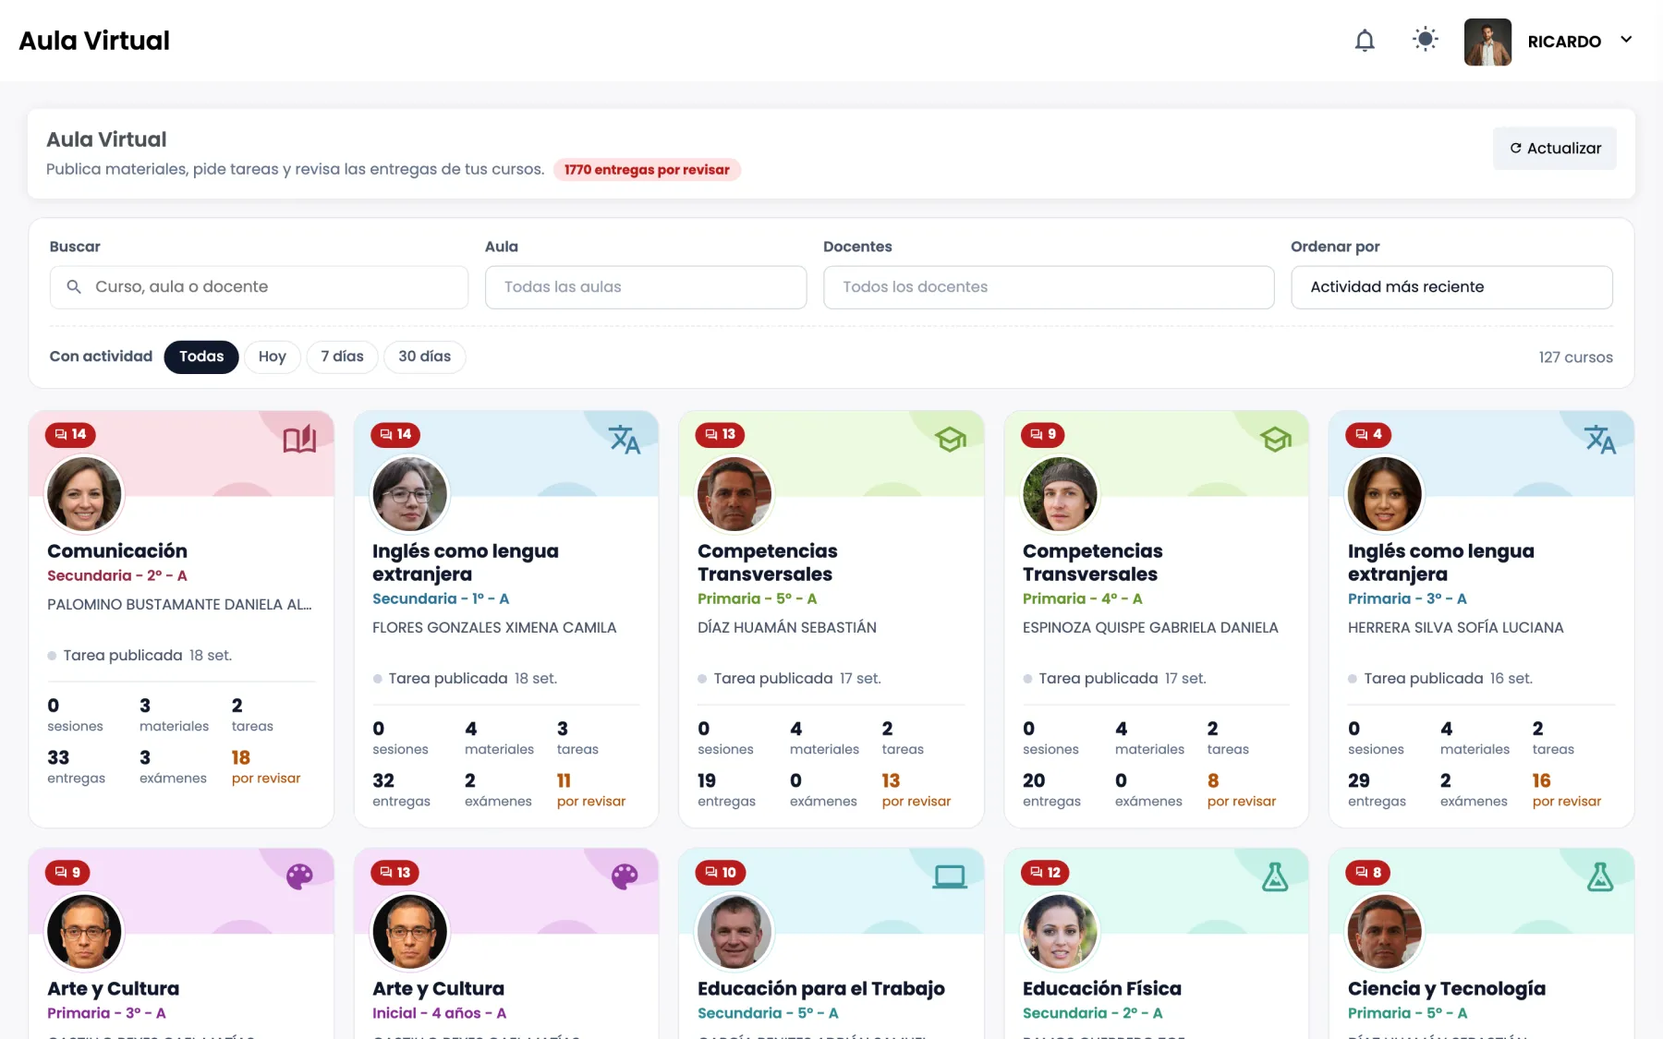1663x1039 pixels.
Task: Open the Todas las aulas dropdown
Action: 646,287
